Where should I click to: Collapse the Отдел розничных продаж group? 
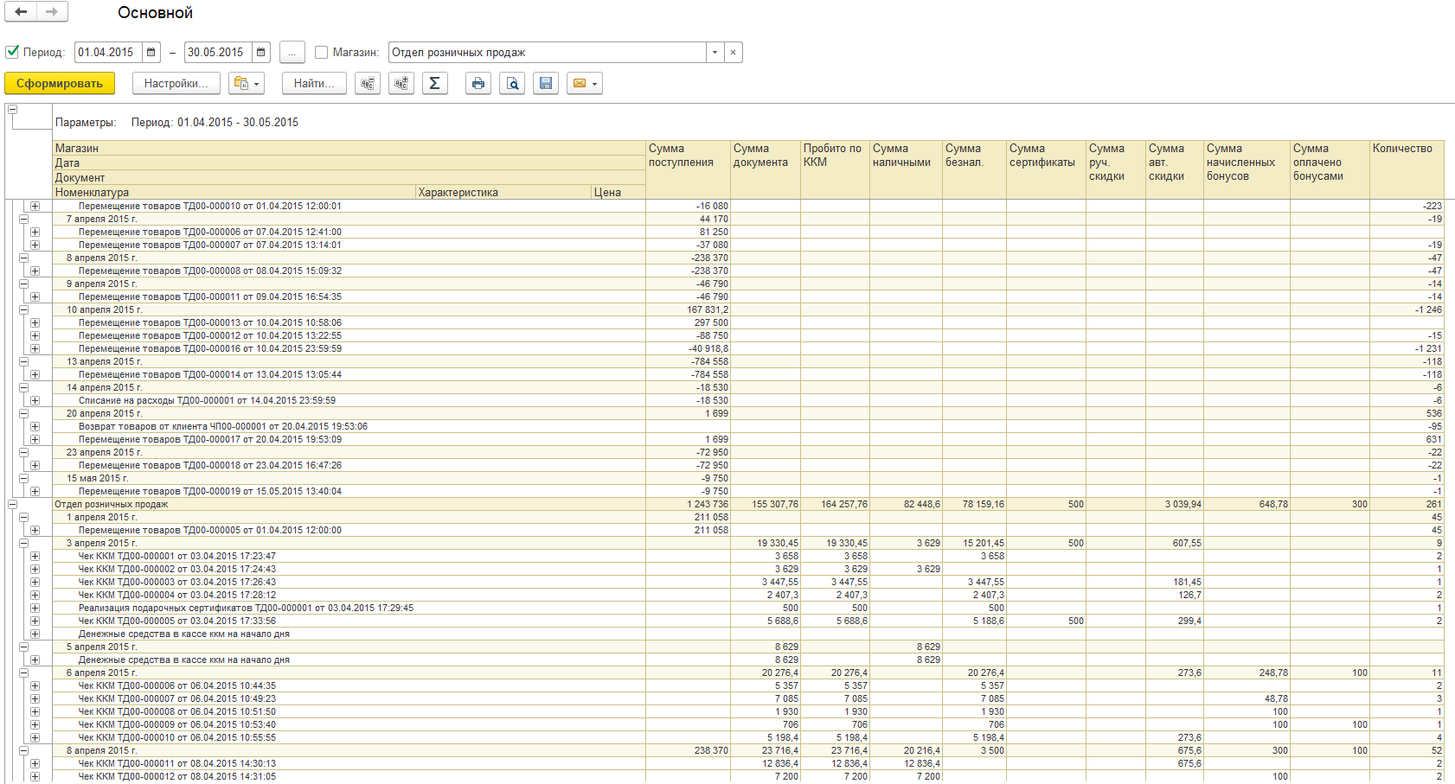(13, 504)
